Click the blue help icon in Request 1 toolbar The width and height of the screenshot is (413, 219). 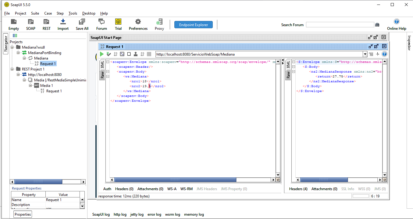[384, 54]
